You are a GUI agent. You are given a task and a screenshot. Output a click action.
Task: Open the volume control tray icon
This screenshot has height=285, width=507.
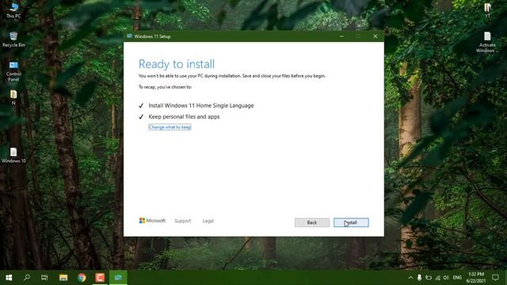pos(446,278)
